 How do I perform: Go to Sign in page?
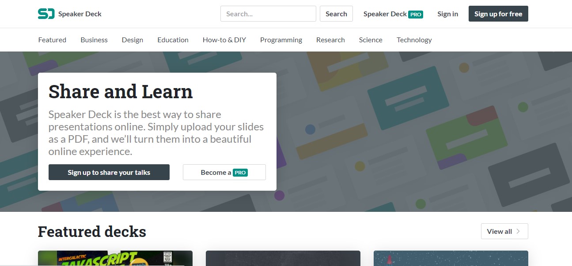click(x=447, y=14)
